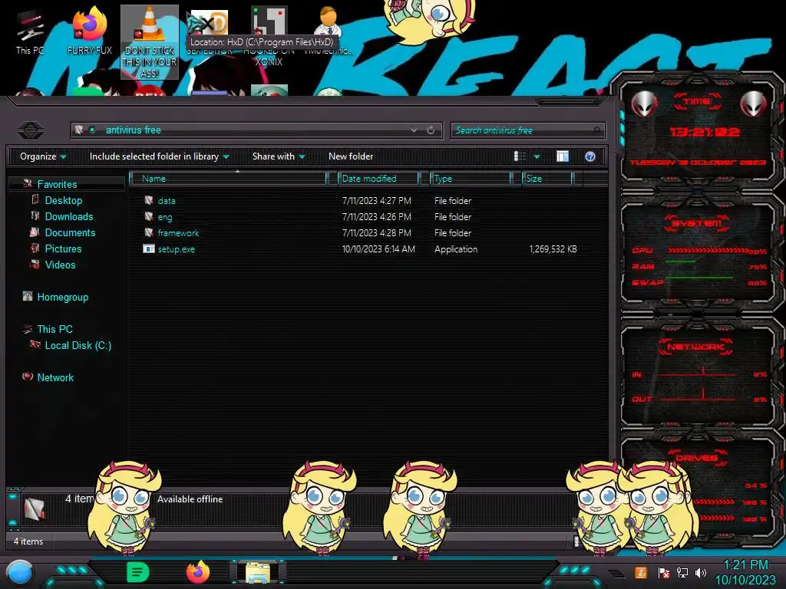Click the 7/11/2023 4:28 PM date cell
786x589 pixels.
coord(376,233)
